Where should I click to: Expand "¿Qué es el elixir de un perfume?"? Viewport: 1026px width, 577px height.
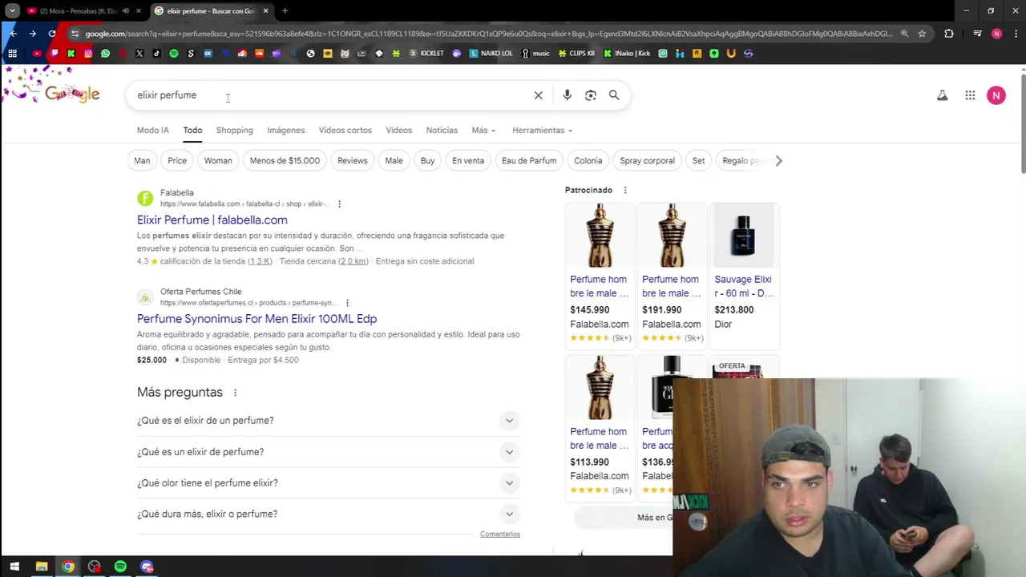pyautogui.click(x=329, y=421)
